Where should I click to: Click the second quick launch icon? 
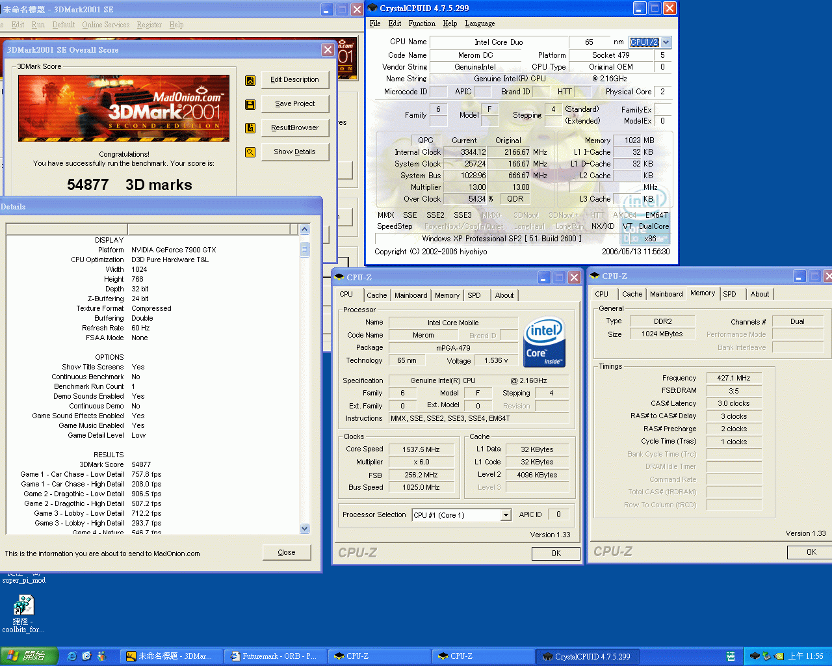point(86,656)
